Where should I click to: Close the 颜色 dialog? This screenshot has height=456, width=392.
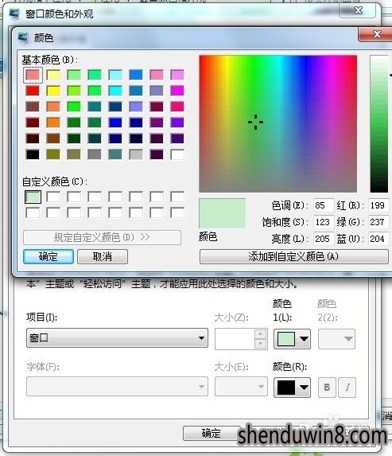pyautogui.click(x=377, y=34)
